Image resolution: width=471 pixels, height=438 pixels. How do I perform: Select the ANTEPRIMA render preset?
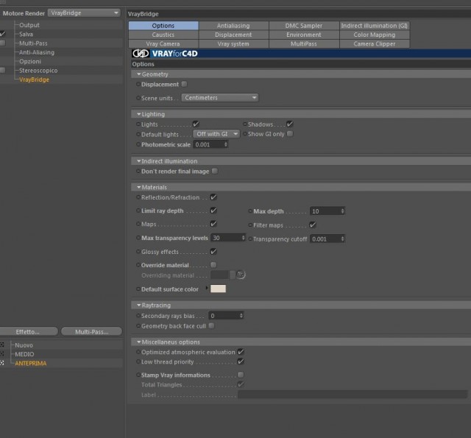pyautogui.click(x=31, y=363)
